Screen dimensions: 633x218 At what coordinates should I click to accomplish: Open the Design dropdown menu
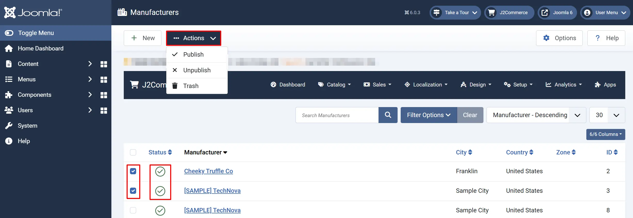476,85
